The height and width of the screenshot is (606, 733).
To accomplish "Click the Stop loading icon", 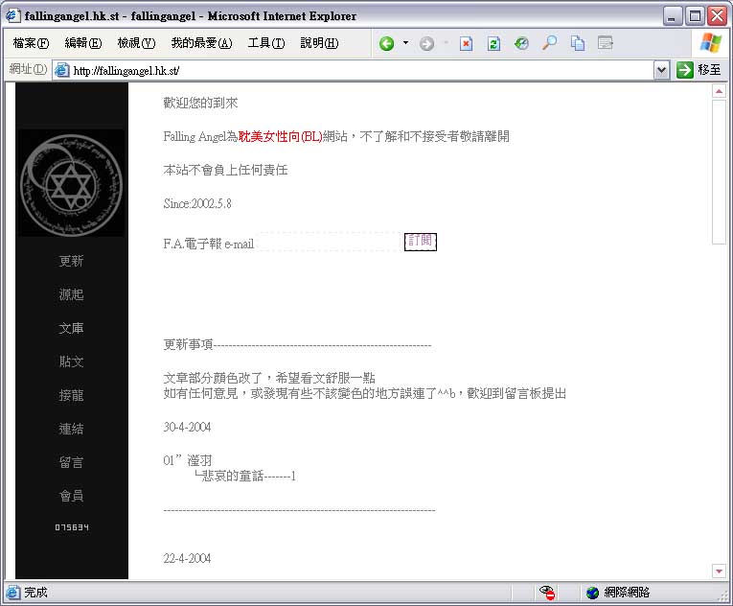I will tap(466, 43).
